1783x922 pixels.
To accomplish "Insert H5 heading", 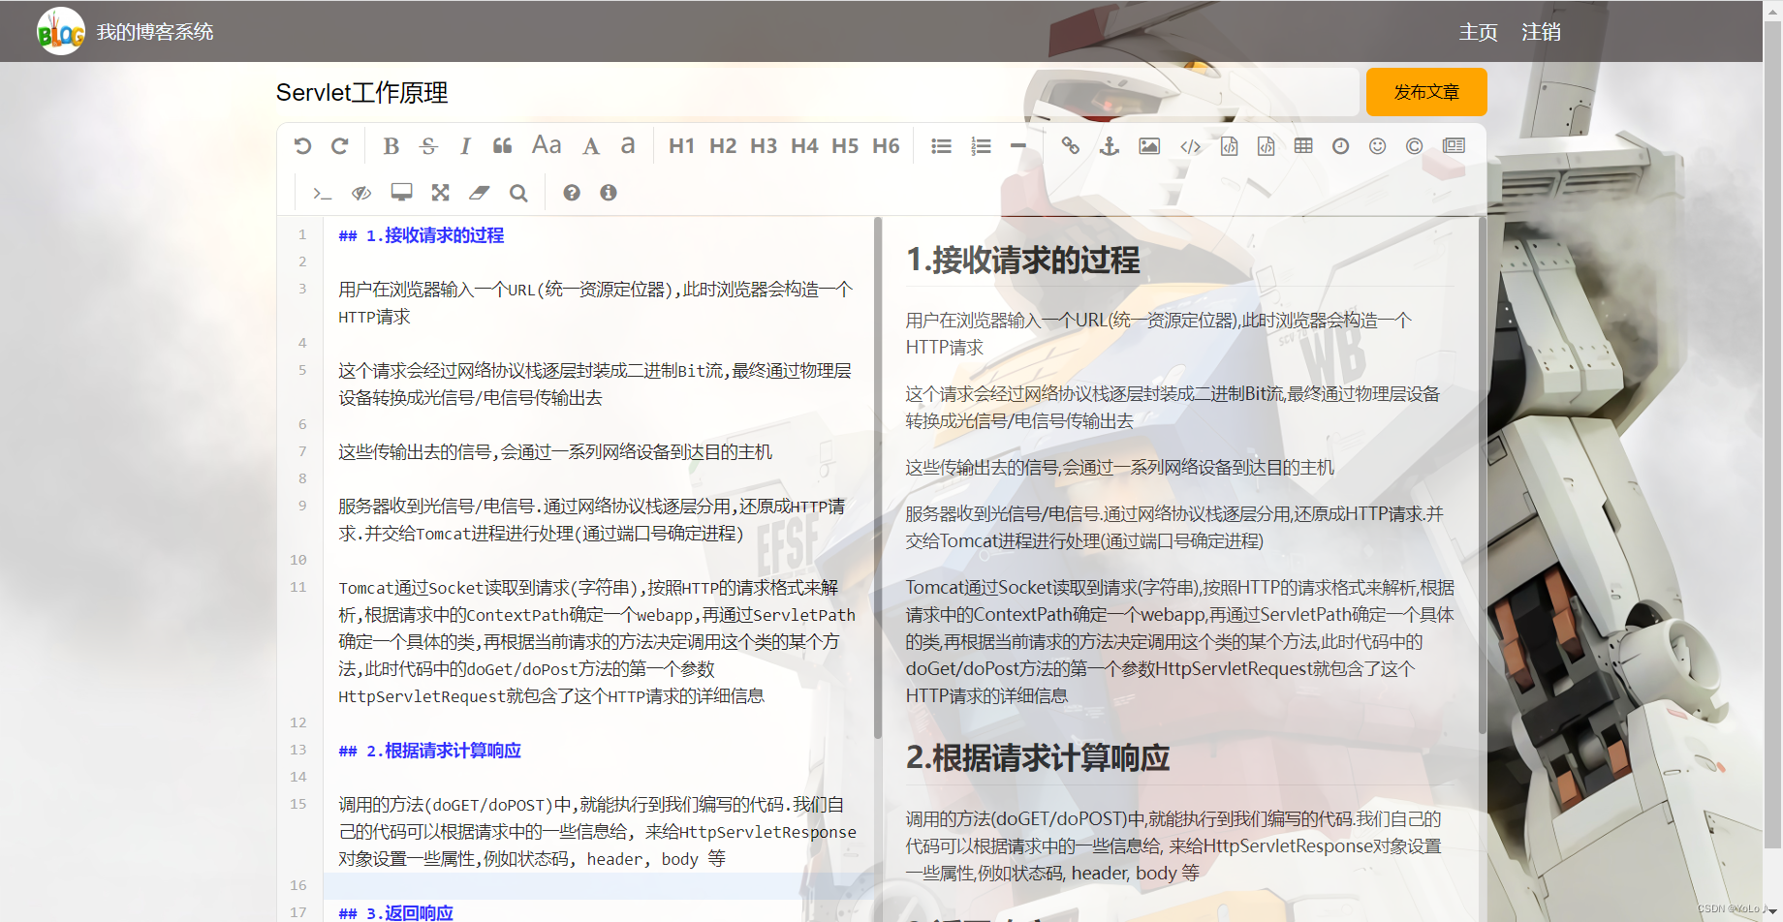I will (844, 146).
